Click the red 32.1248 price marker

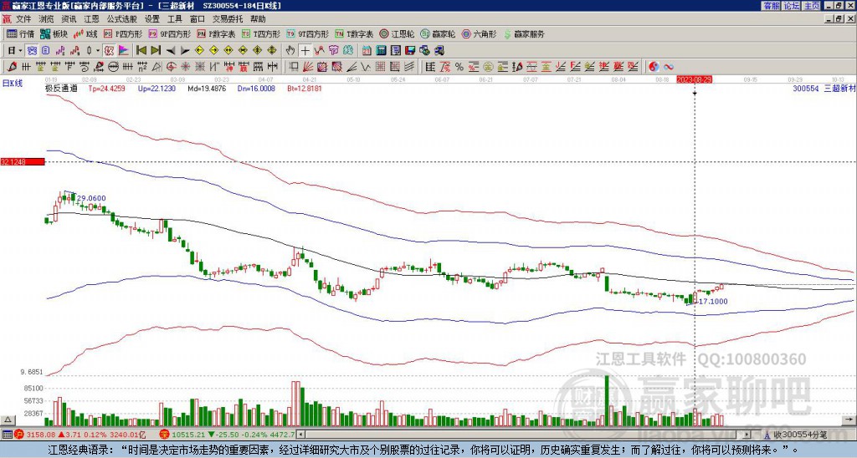pyautogui.click(x=22, y=162)
